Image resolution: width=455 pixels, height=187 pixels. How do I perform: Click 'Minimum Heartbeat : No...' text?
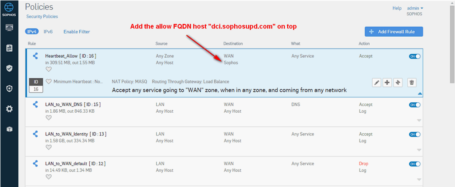point(78,82)
